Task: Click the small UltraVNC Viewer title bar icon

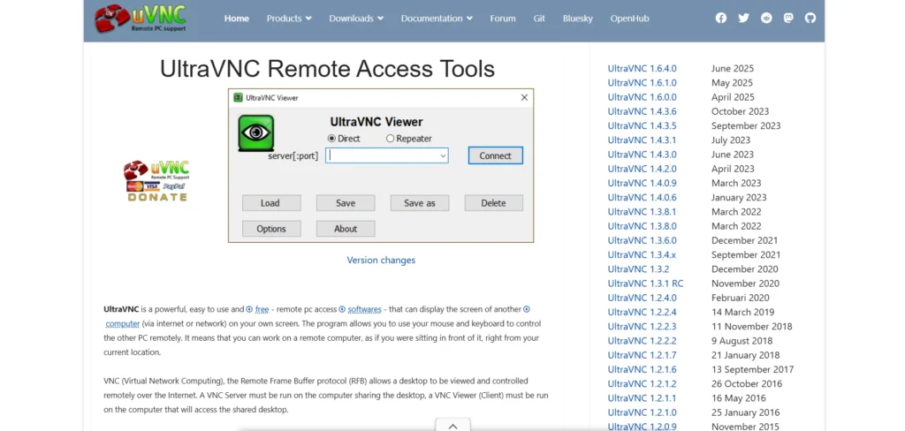Action: [238, 97]
